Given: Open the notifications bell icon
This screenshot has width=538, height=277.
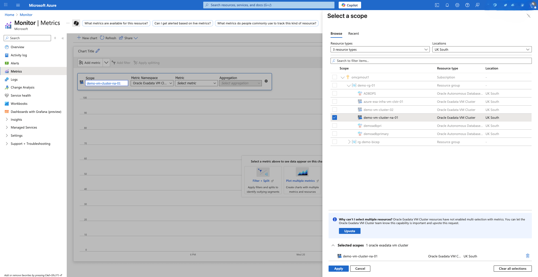Looking at the screenshot, I should [x=447, y=5].
